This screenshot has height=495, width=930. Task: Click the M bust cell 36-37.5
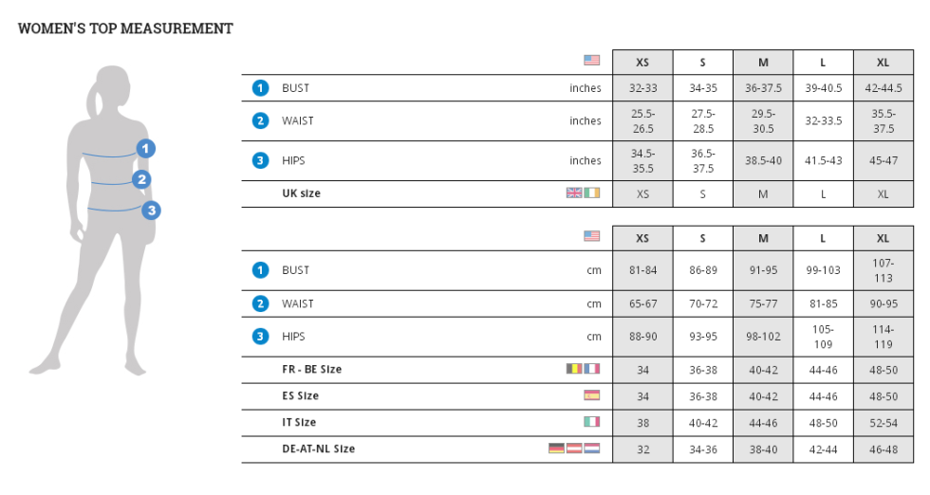pos(763,88)
